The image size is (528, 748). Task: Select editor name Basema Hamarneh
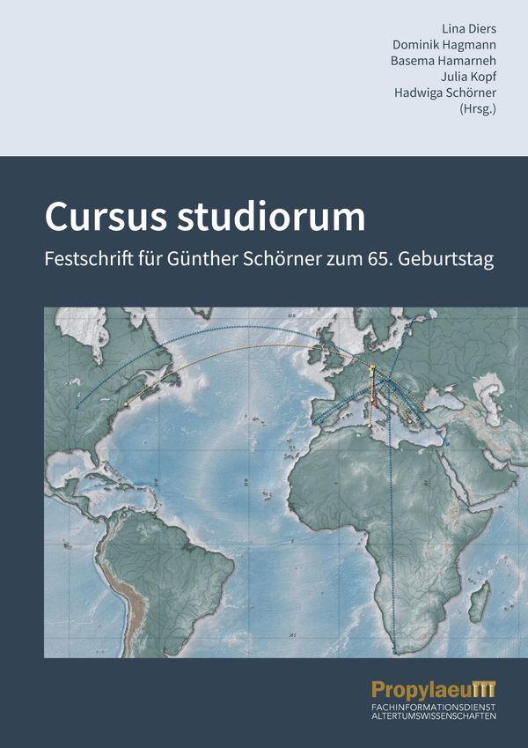(444, 61)
